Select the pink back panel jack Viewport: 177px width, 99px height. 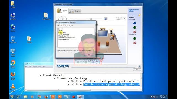[x=134, y=32]
